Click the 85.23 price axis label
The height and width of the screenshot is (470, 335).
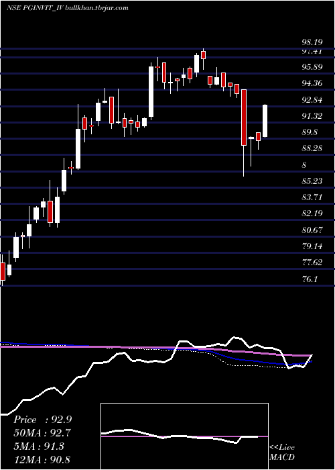[313, 181]
